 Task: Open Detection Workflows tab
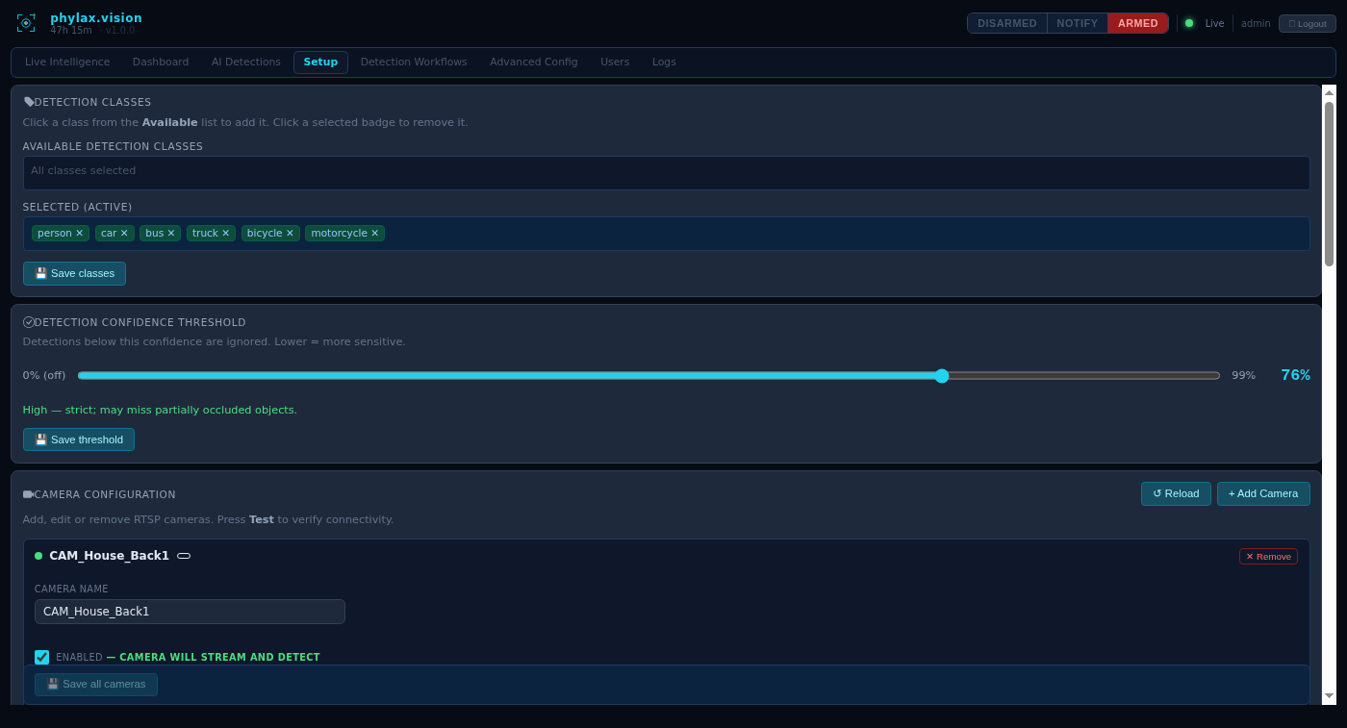pos(414,63)
